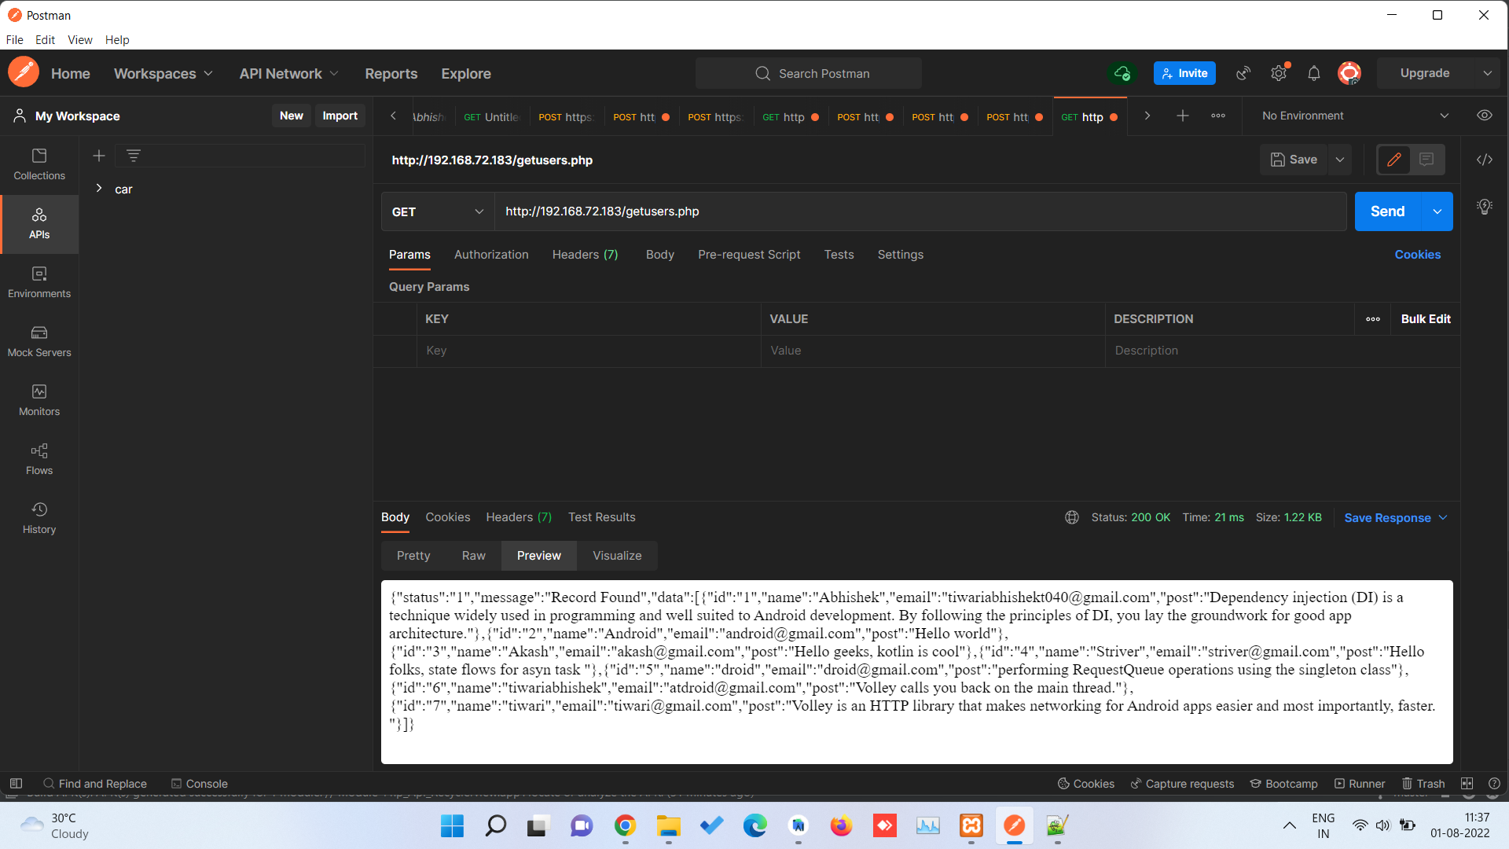Screen dimensions: 1509x849
Task: Click the network globe icon in response bar
Action: pyautogui.click(x=1072, y=517)
